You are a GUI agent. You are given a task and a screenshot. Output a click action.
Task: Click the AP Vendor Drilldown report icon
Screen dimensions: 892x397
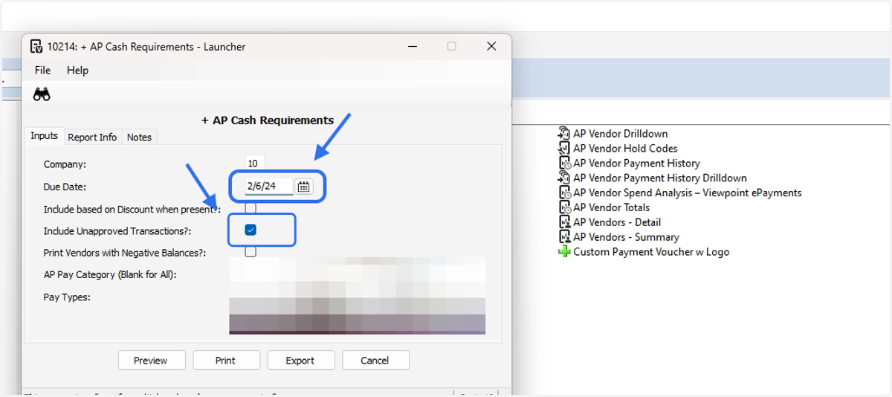[563, 134]
